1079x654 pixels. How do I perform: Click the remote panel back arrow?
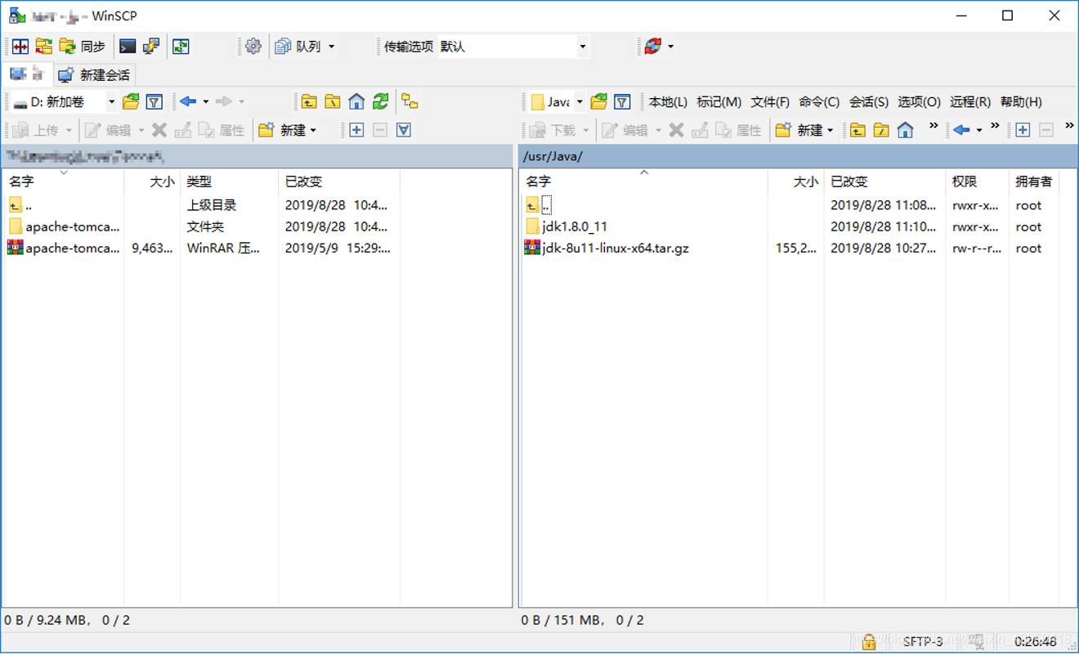pos(961,130)
